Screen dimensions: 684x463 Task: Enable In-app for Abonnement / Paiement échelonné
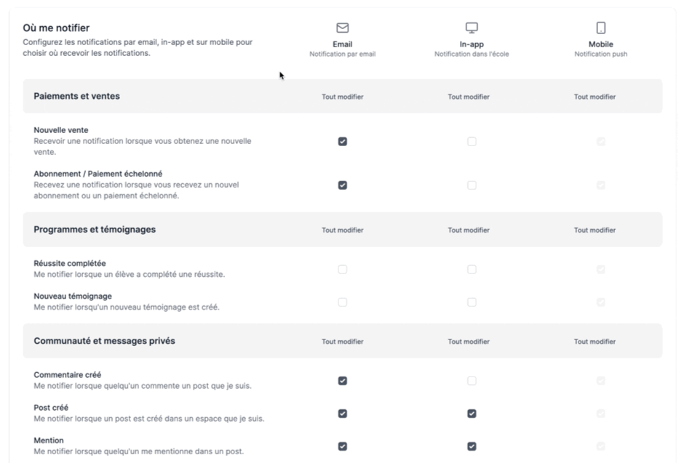472,185
